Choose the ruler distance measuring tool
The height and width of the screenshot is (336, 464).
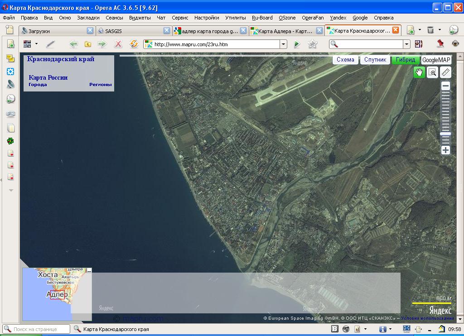[x=445, y=72]
